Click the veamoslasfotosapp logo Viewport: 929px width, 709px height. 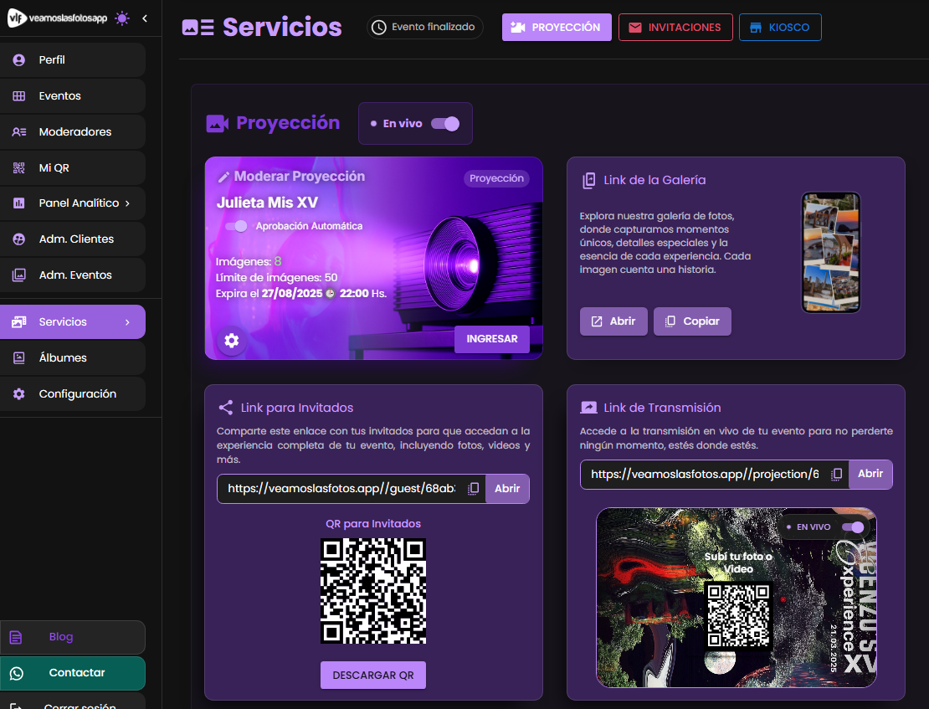click(57, 18)
